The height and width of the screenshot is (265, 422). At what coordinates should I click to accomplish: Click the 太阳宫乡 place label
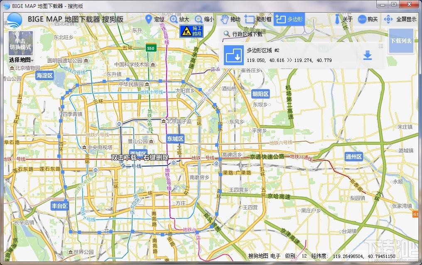pyautogui.click(x=185, y=91)
